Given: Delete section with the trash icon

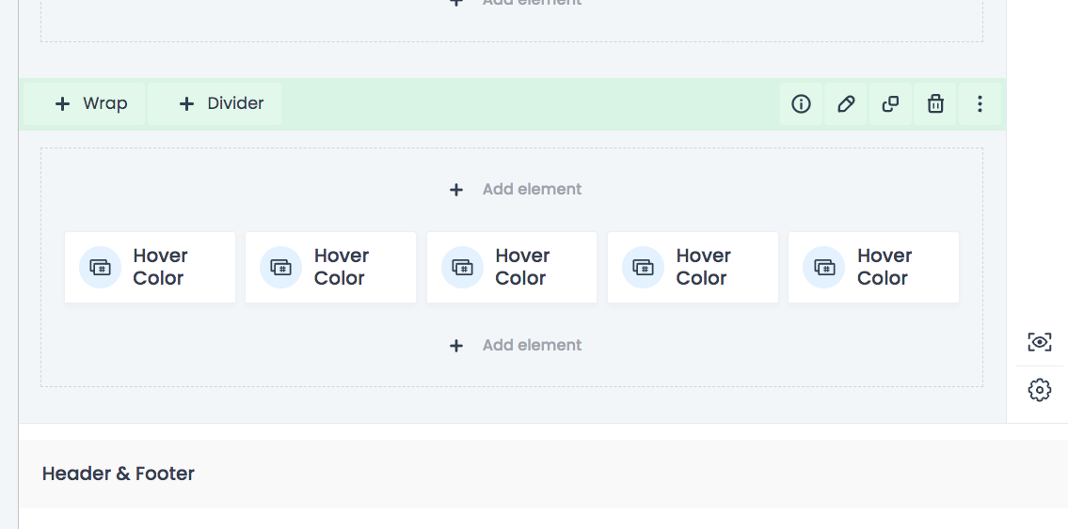Looking at the screenshot, I should [935, 104].
